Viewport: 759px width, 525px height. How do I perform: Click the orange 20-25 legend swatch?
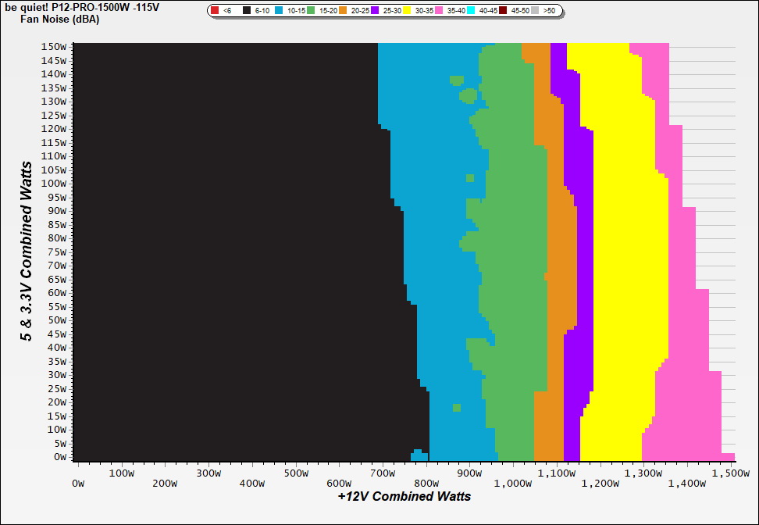344,11
